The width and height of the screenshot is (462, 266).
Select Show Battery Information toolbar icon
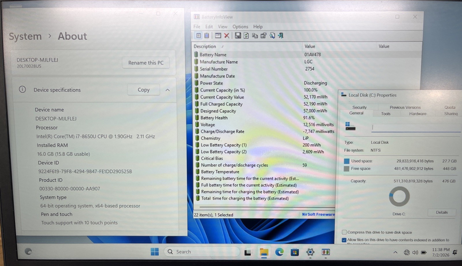[x=198, y=35]
